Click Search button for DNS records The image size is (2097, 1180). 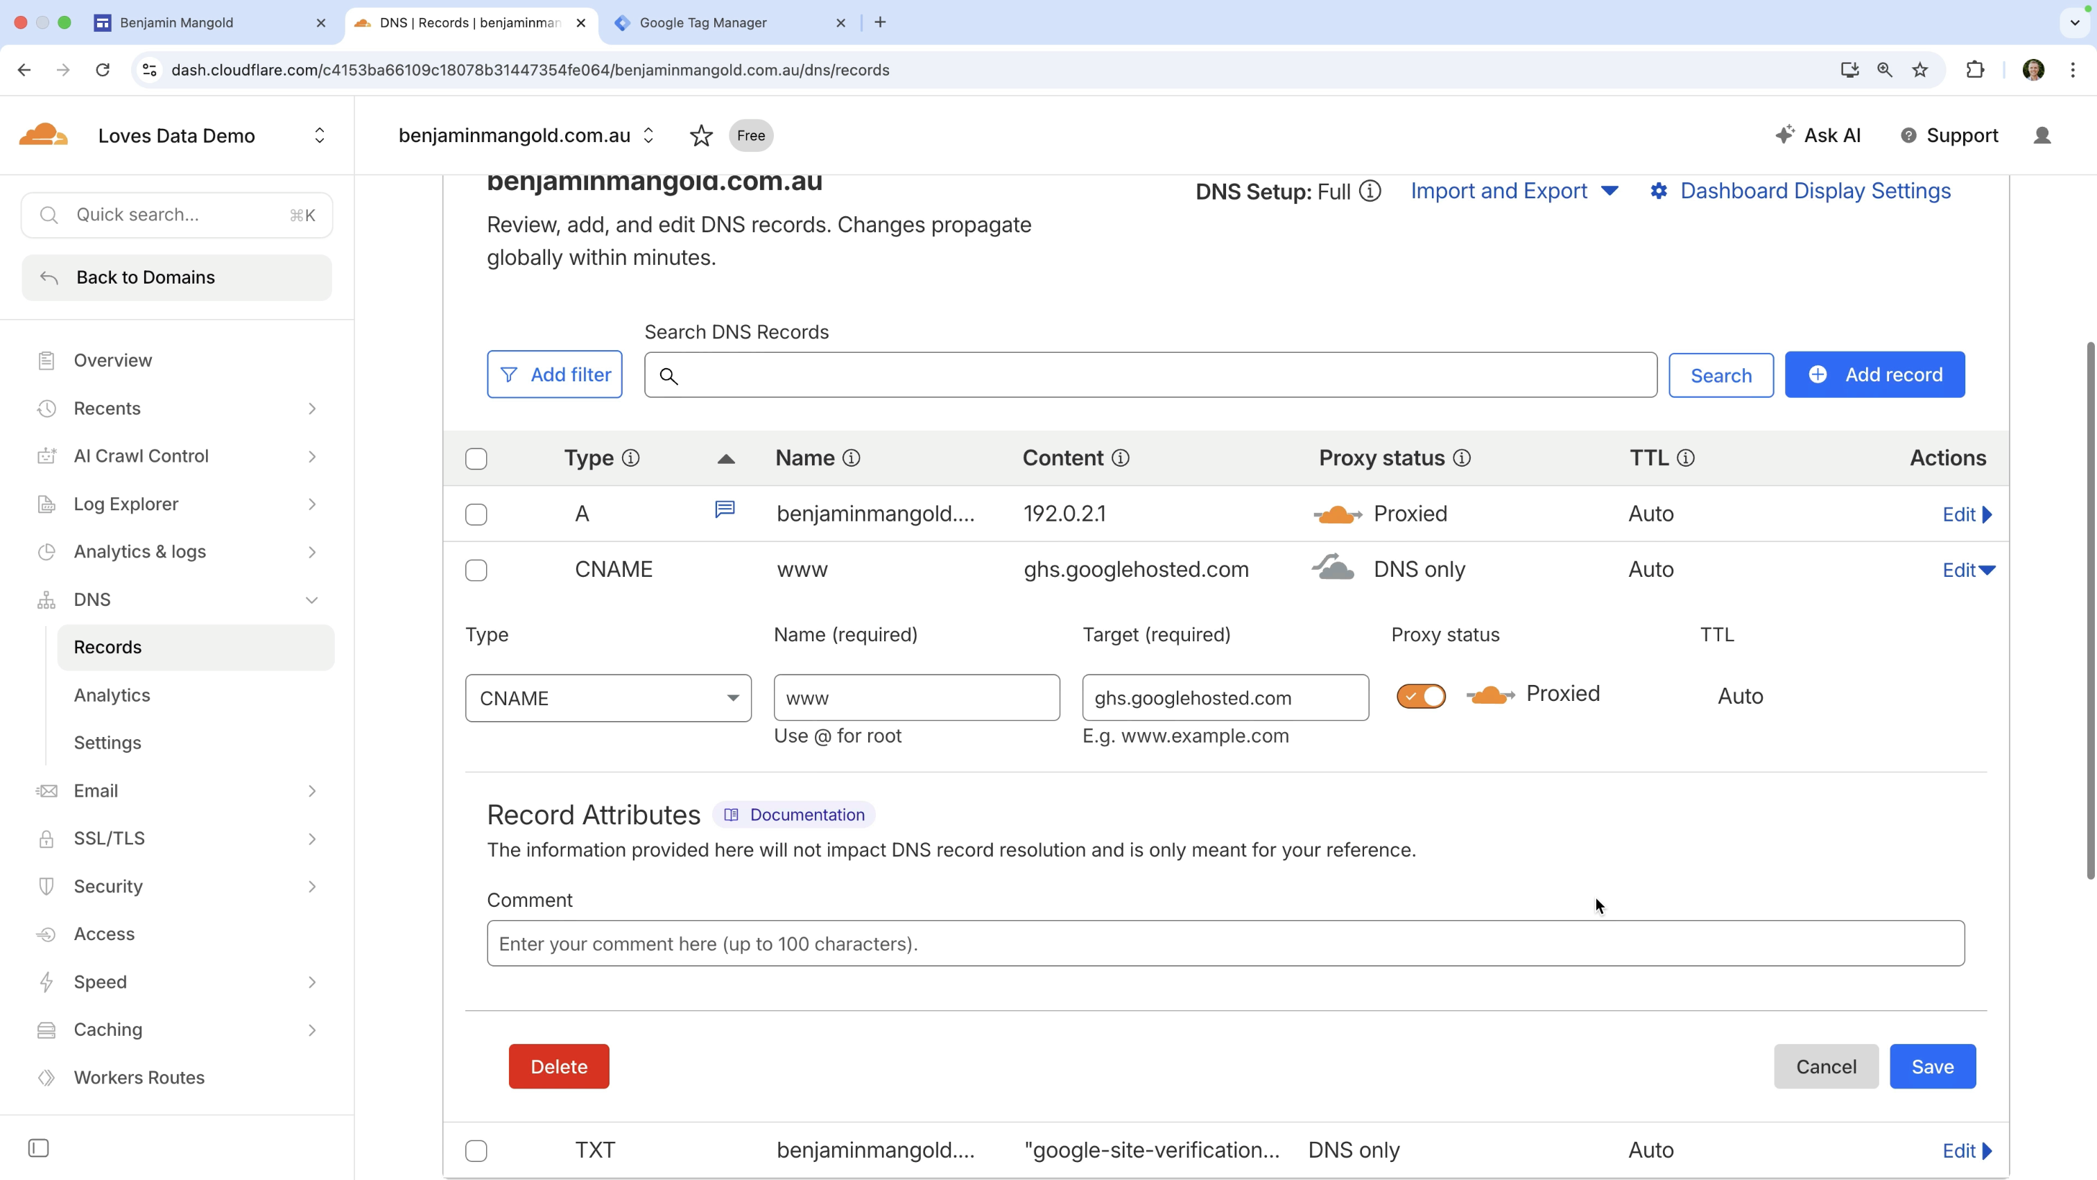tap(1721, 375)
